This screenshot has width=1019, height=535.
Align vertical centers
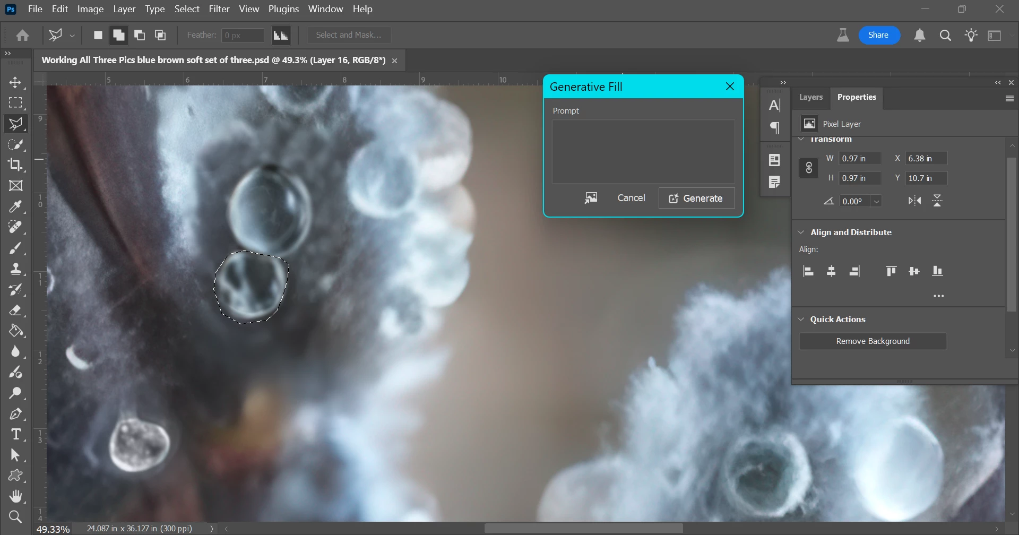[914, 271]
